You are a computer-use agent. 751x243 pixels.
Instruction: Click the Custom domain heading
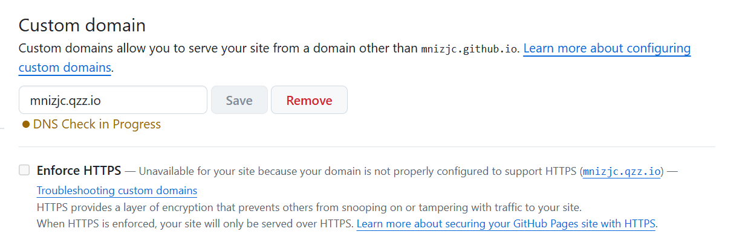tap(82, 25)
